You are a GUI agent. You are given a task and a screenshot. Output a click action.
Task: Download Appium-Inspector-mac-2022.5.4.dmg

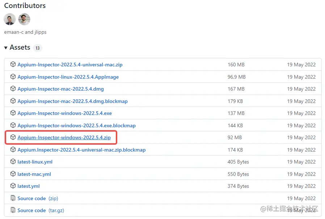[x=60, y=89]
